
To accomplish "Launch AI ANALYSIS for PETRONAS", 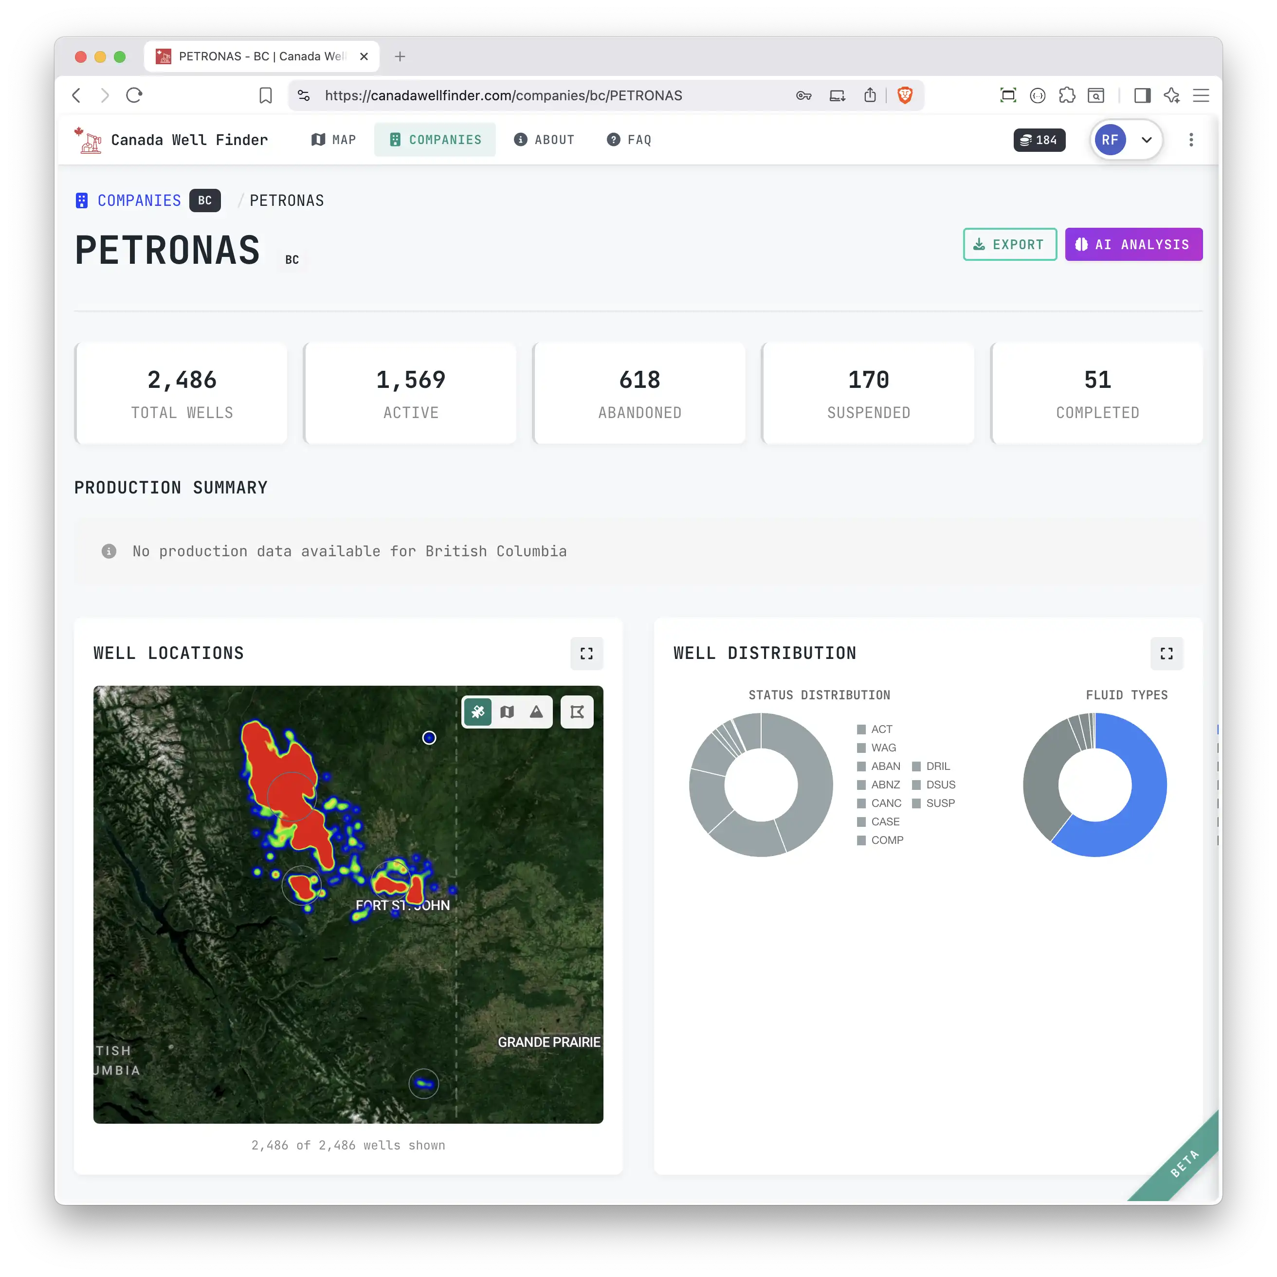I will (1133, 244).
